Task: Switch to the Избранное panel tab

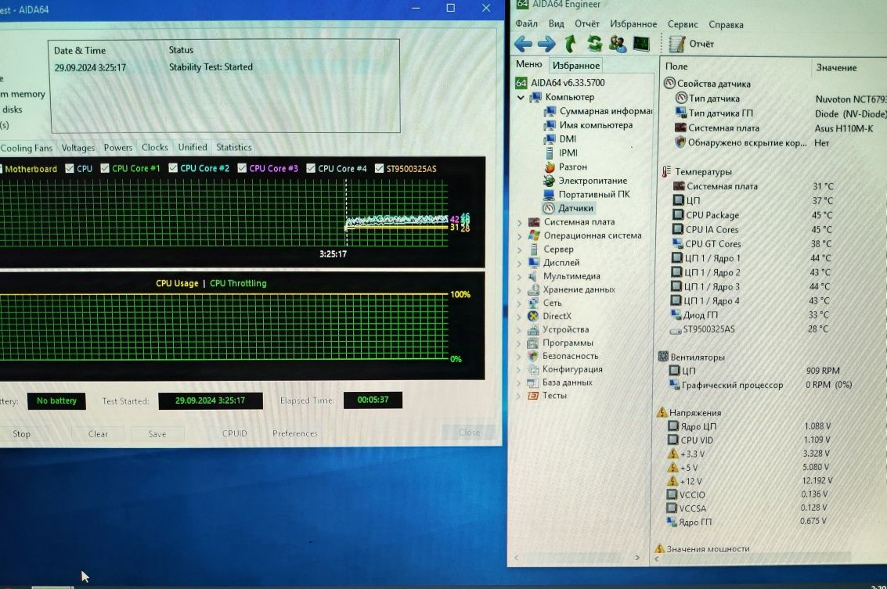Action: 576,66
